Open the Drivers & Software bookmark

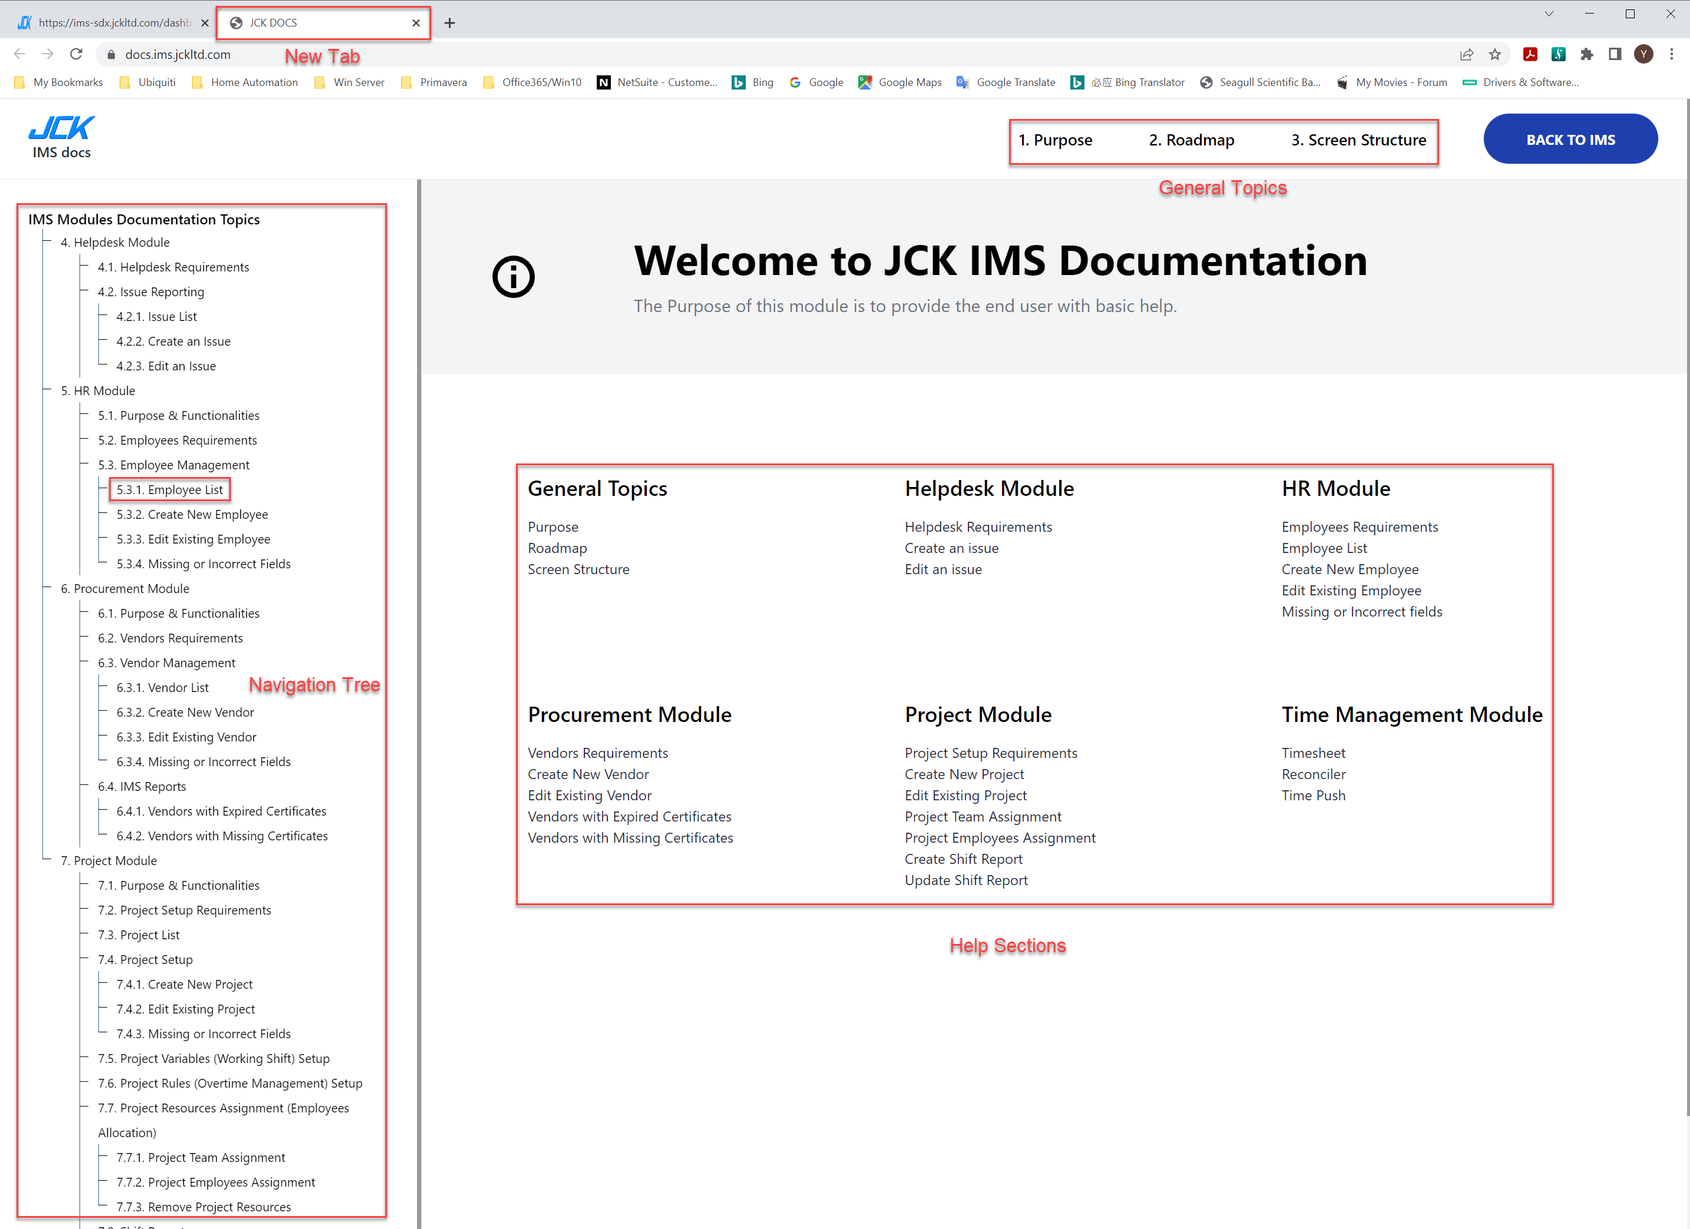pyautogui.click(x=1520, y=82)
